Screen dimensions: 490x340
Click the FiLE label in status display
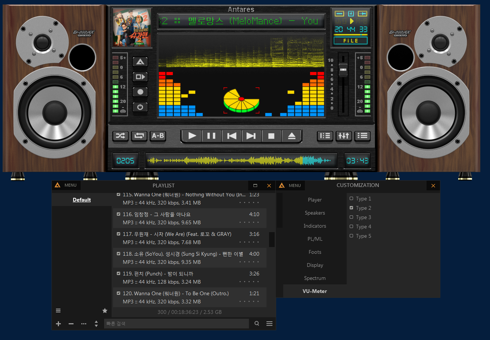[350, 41]
